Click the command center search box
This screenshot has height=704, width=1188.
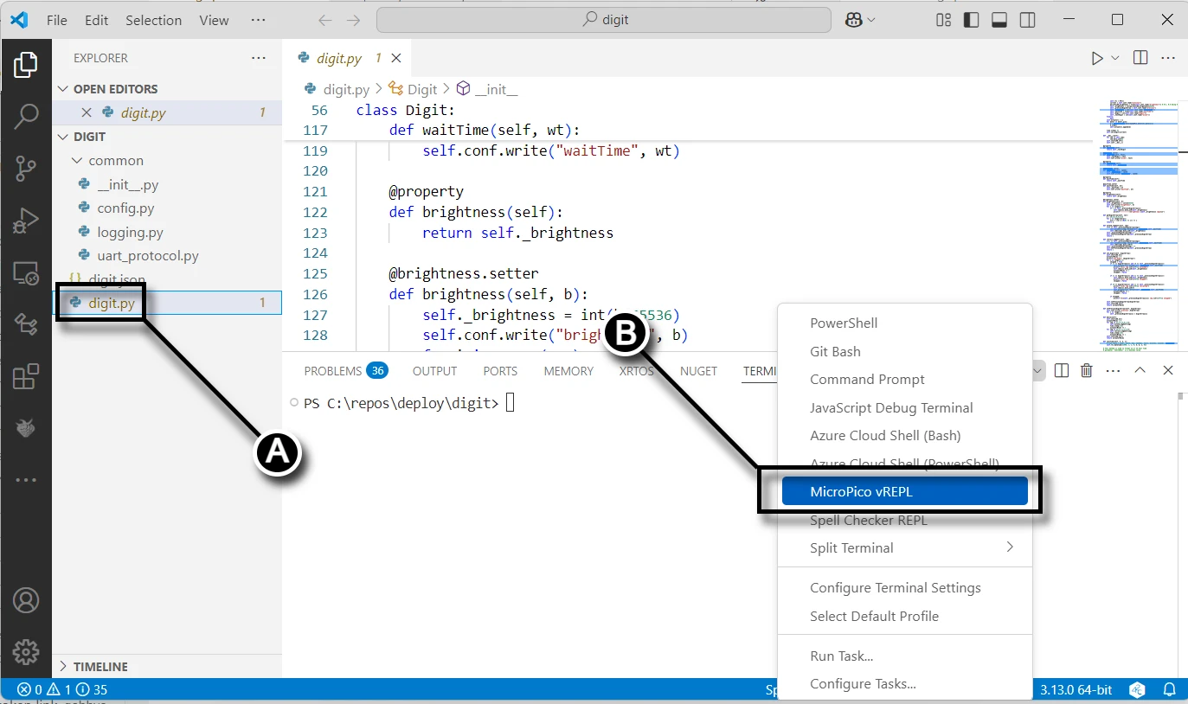pyautogui.click(x=604, y=20)
